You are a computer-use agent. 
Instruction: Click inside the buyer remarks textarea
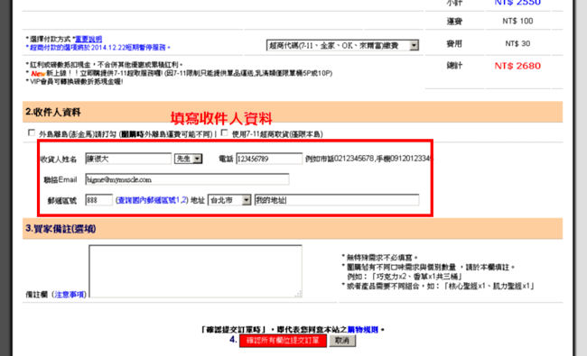pos(195,271)
